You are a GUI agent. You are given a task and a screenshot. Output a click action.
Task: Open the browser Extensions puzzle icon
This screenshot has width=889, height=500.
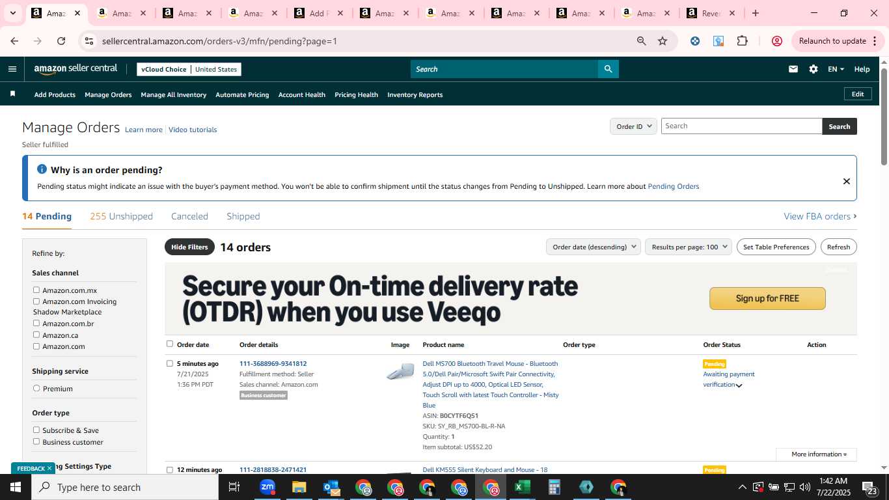click(x=742, y=41)
